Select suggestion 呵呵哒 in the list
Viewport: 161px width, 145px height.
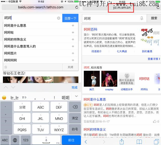[9, 33]
